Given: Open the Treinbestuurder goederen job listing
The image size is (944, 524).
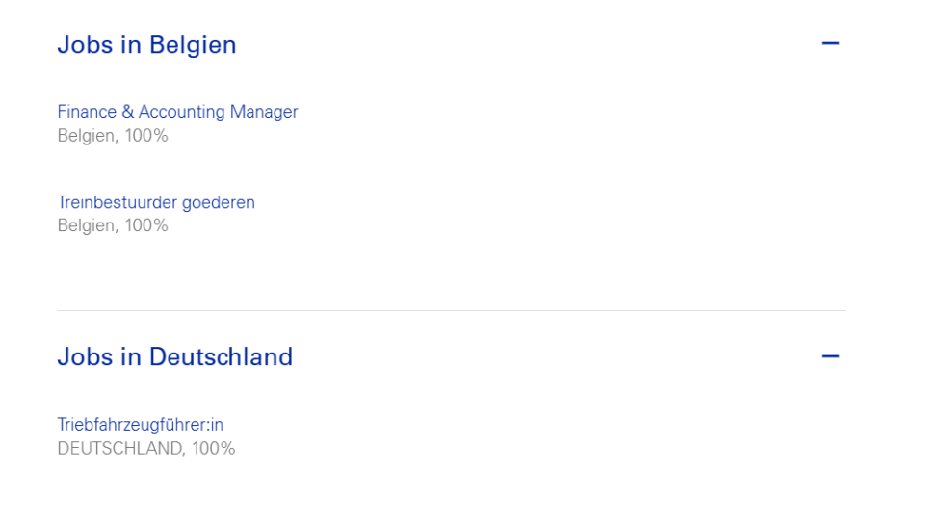Looking at the screenshot, I should point(156,202).
